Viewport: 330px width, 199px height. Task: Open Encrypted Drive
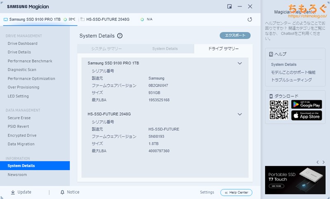pyautogui.click(x=22, y=135)
